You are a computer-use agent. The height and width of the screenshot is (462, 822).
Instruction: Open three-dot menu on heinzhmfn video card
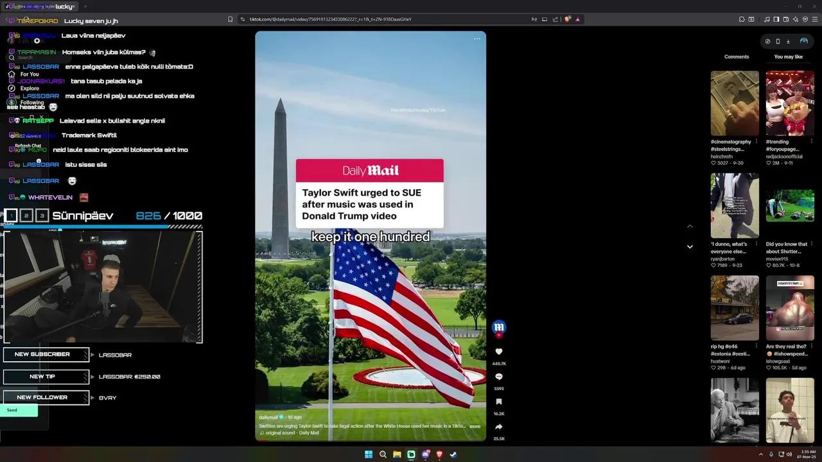(756, 142)
